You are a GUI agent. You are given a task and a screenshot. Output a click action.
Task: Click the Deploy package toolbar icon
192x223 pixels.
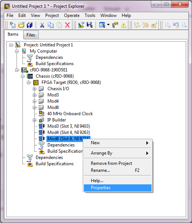click(x=146, y=25)
